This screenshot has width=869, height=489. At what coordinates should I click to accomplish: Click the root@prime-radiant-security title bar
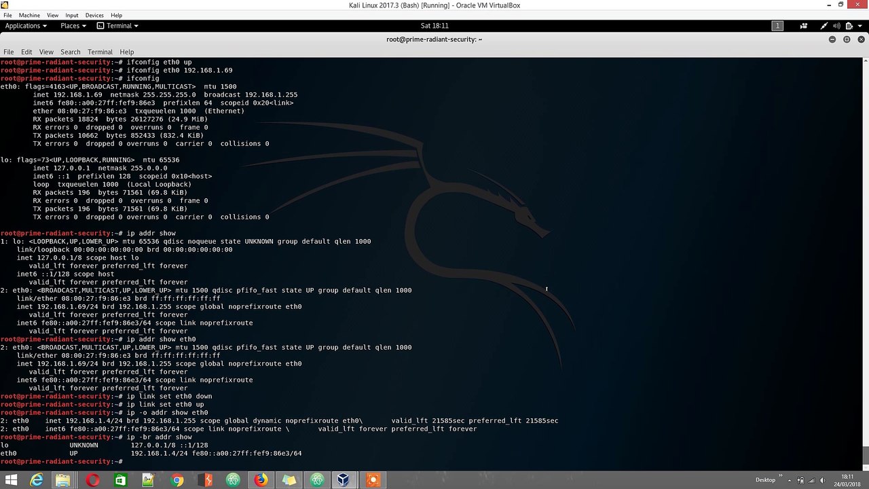434,39
